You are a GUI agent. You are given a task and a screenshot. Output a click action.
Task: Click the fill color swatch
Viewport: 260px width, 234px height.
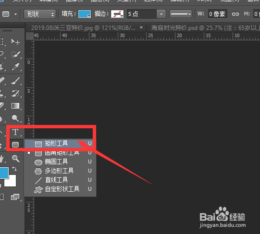85,14
